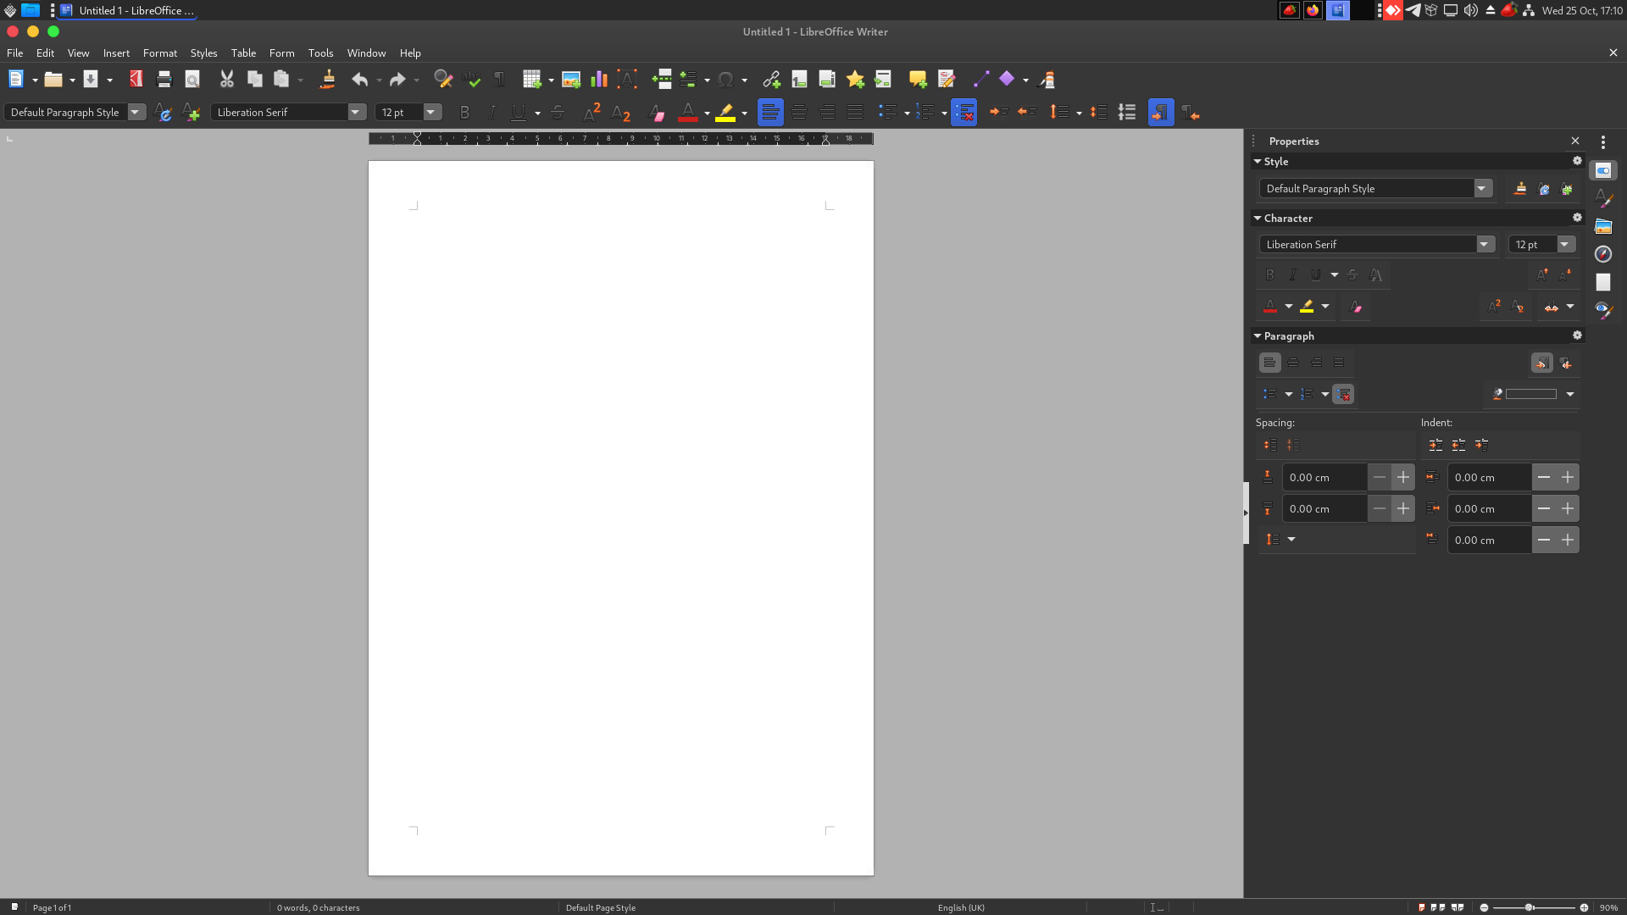Click the Export as PDF icon
This screenshot has width=1627, height=915.
136,80
